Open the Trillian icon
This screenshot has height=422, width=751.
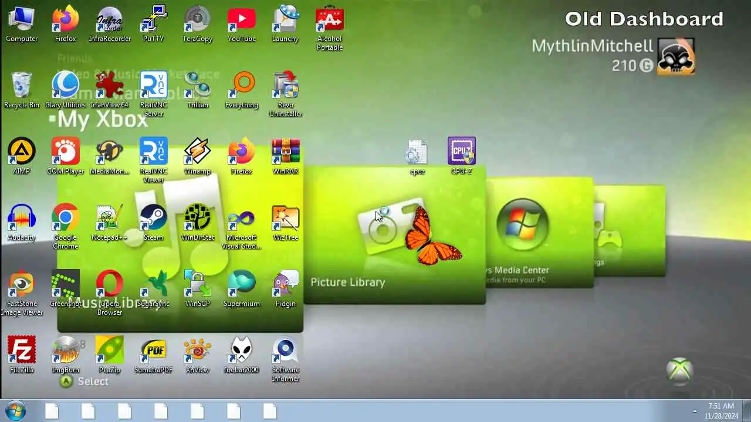point(198,91)
